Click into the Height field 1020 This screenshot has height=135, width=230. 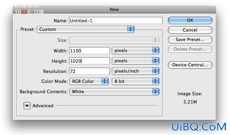point(89,61)
